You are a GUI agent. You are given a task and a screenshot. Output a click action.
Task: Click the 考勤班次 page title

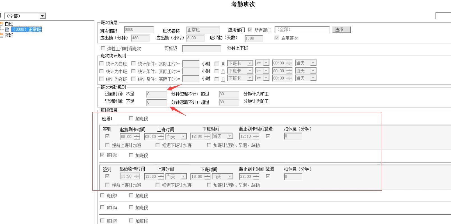point(243,4)
